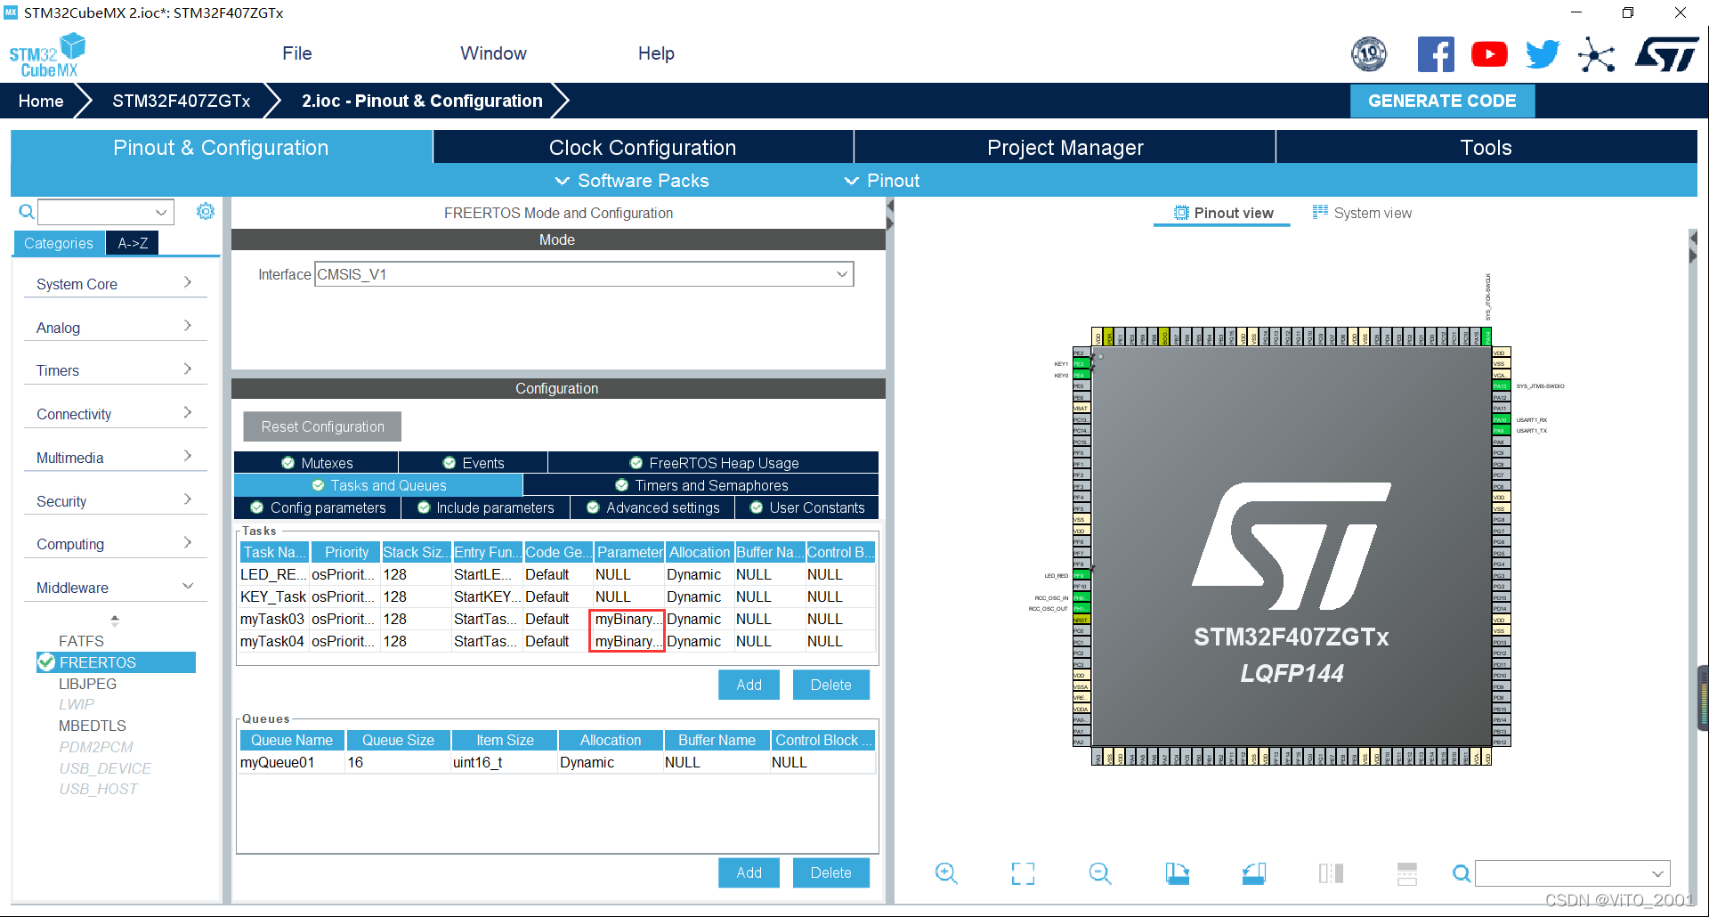Click Reset Configuration button
Image resolution: width=1709 pixels, height=917 pixels.
(322, 426)
